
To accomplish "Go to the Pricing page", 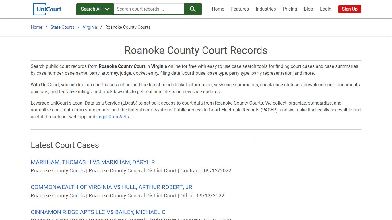I will (290, 9).
